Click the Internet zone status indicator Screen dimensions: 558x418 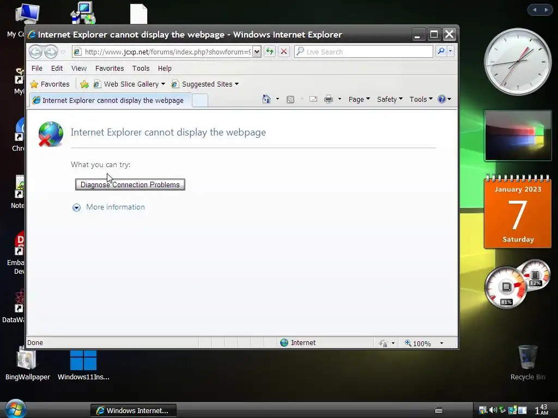298,343
